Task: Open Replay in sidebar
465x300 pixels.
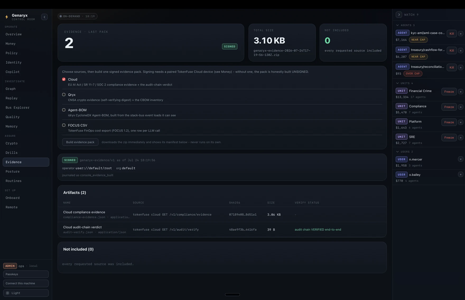Action: coord(26,98)
